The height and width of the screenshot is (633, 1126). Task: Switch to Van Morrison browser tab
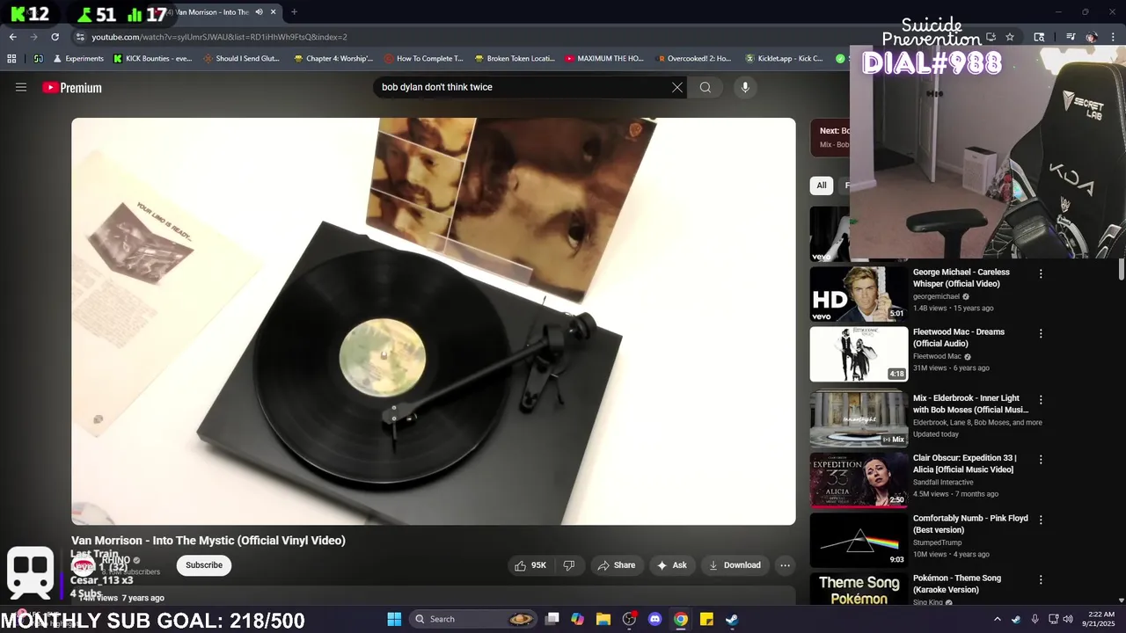coord(211,12)
